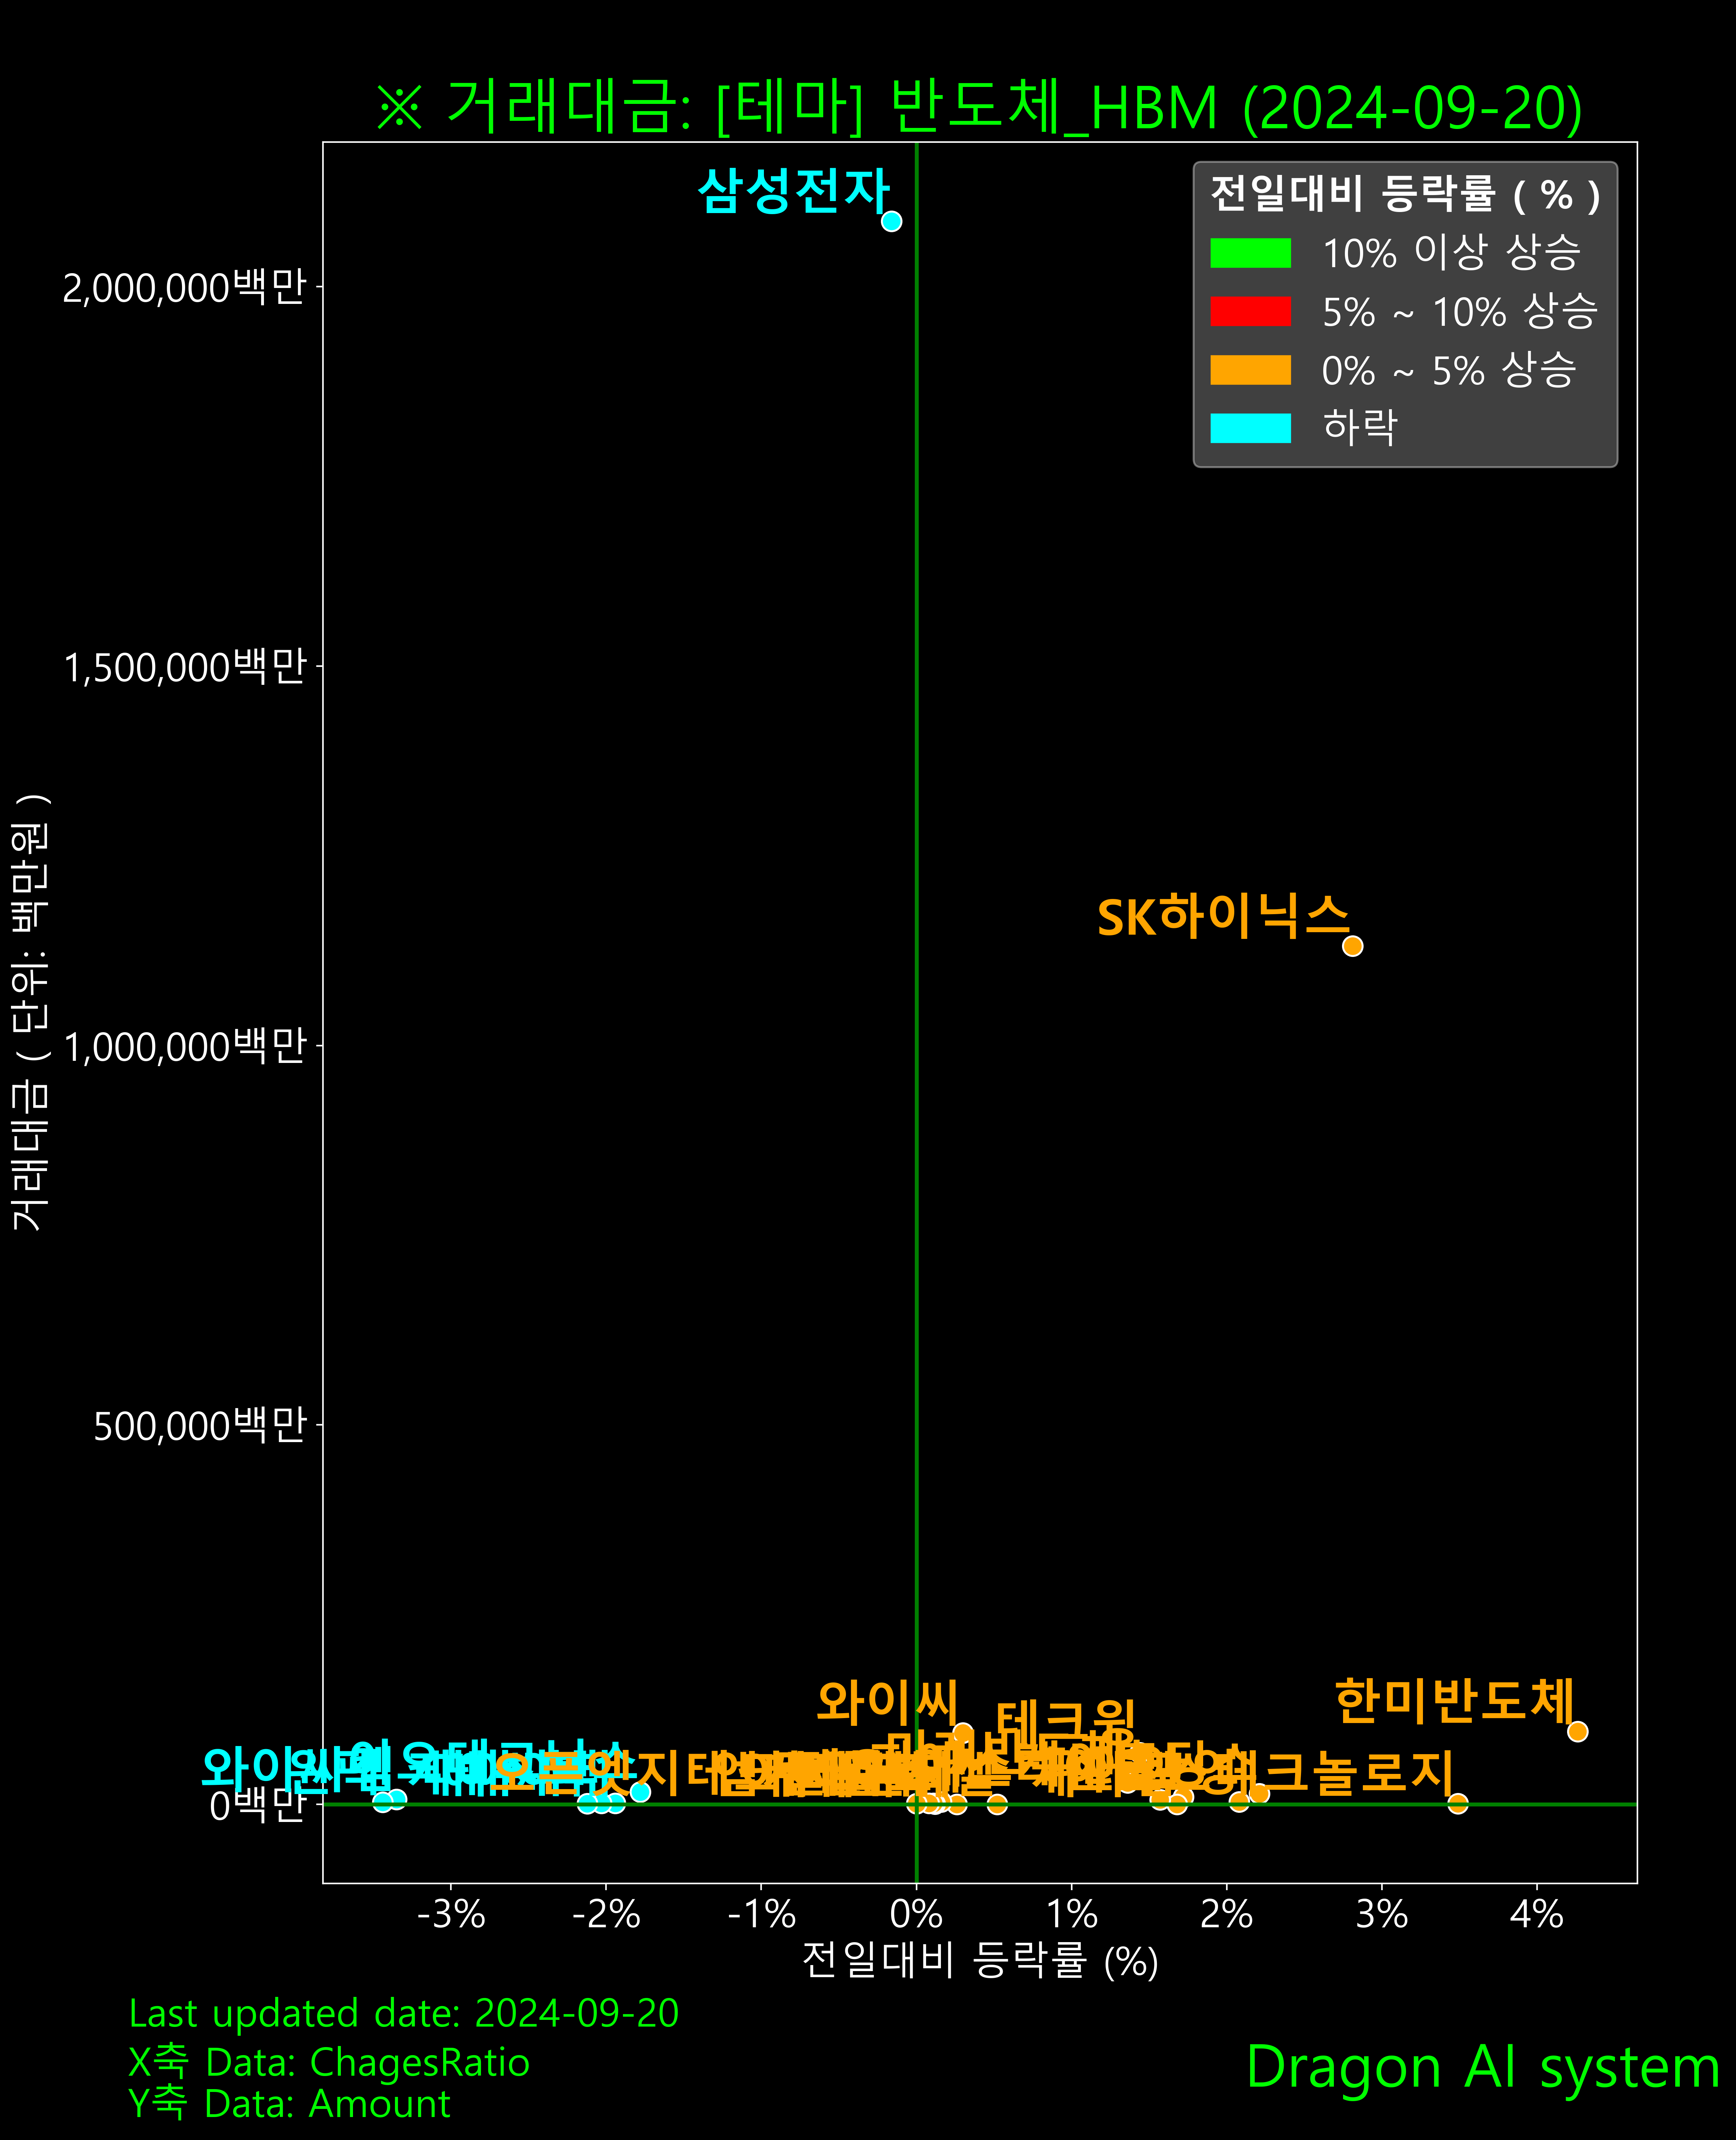Select the 한미반도체 label text

point(1455,1701)
